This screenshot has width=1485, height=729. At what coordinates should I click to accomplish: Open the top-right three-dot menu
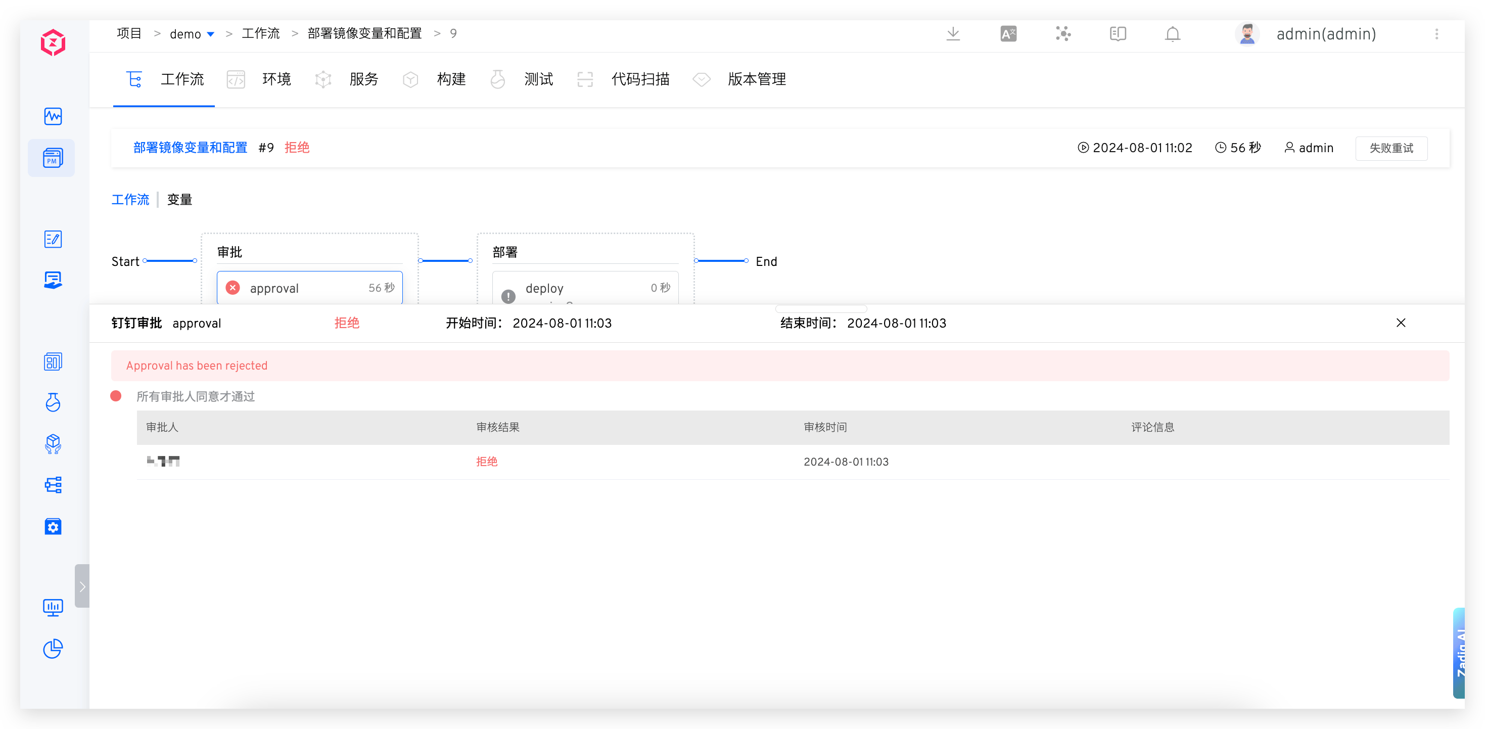[1436, 34]
